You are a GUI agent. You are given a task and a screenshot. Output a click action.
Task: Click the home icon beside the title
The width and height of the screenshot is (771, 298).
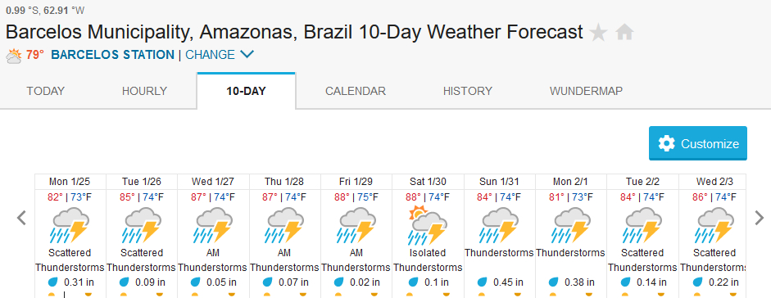(624, 33)
